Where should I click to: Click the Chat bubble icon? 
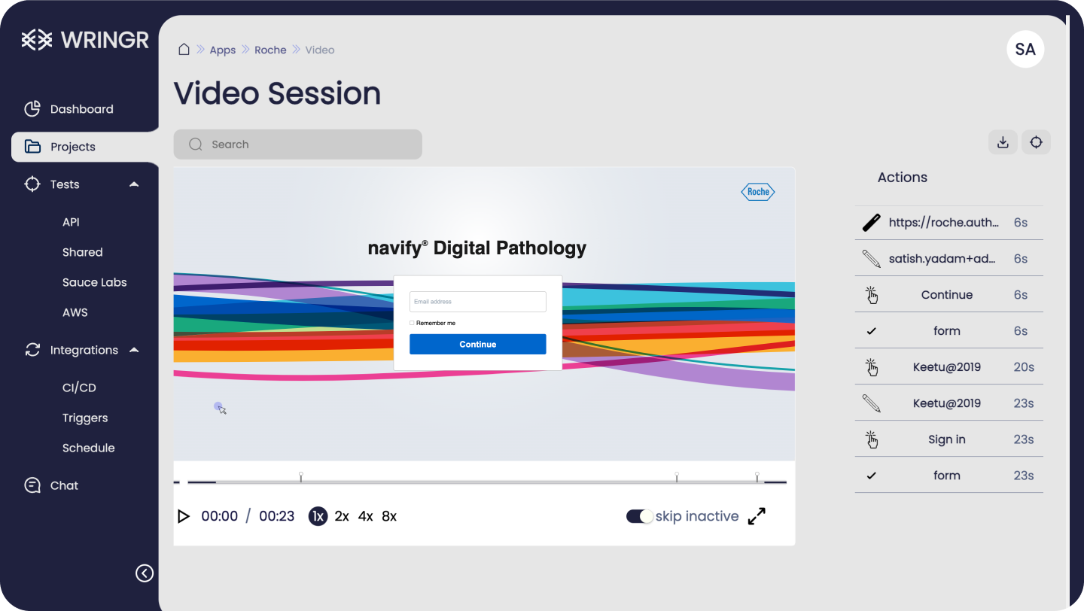(32, 485)
